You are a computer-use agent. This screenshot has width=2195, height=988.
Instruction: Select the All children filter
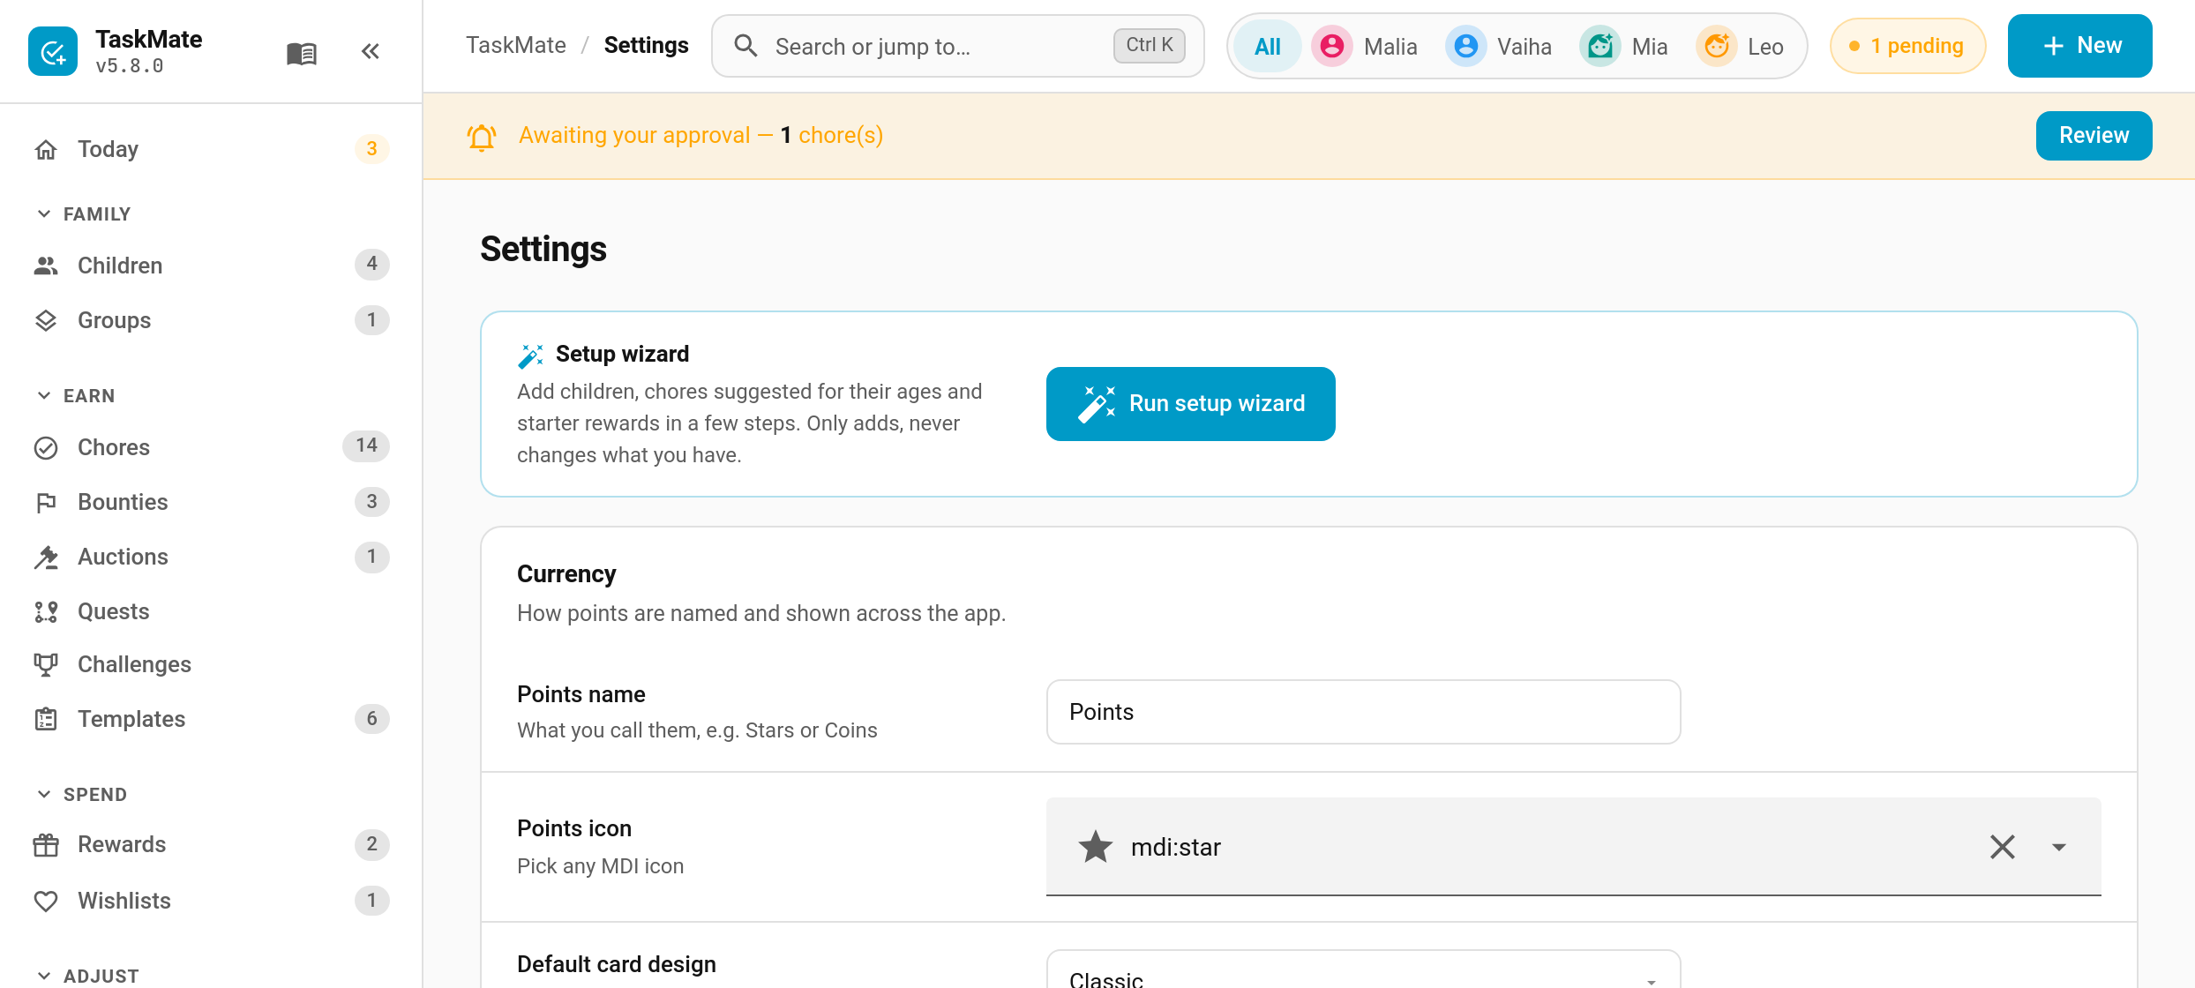[x=1267, y=46]
